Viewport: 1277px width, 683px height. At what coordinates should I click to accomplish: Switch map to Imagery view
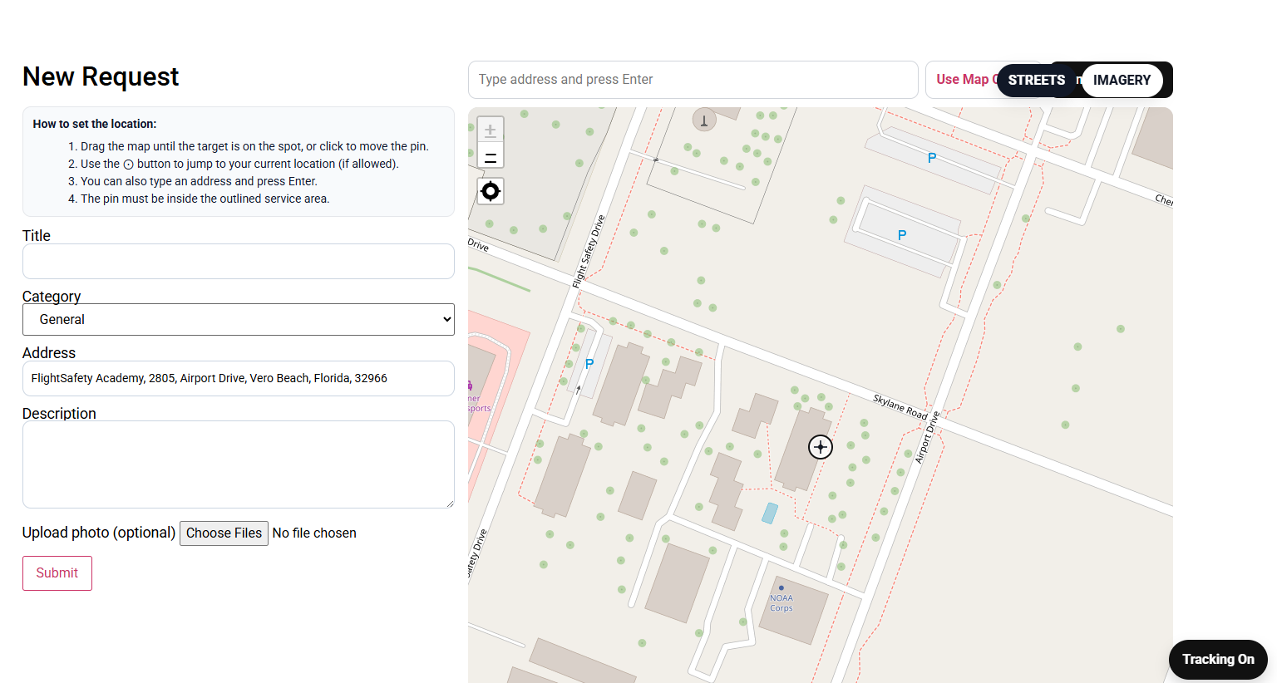[1122, 81]
